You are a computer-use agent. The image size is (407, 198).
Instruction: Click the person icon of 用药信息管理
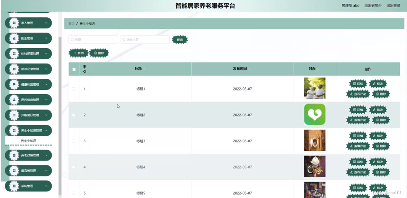14,100
